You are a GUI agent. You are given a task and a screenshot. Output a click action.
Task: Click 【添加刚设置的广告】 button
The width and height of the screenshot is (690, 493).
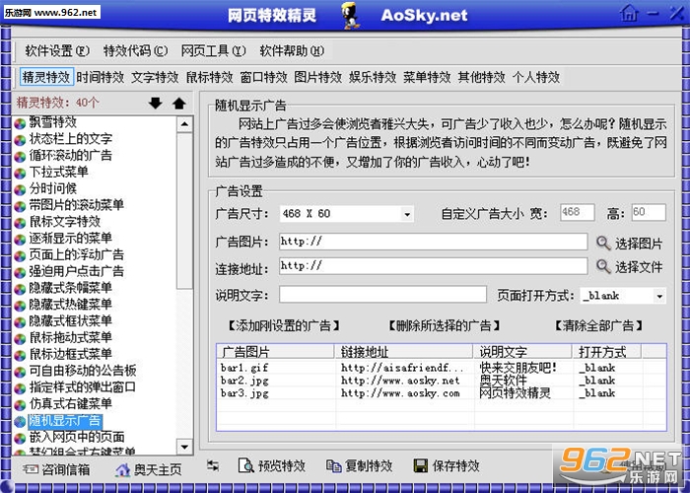click(284, 325)
